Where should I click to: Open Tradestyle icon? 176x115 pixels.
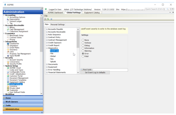[x=8, y=90]
